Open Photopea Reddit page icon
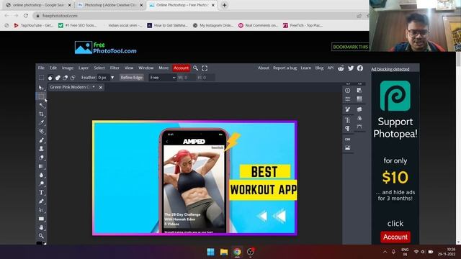The height and width of the screenshot is (259, 461). 341,68
